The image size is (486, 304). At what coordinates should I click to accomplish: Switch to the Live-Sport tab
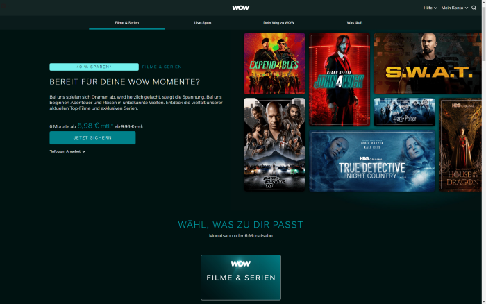click(203, 23)
